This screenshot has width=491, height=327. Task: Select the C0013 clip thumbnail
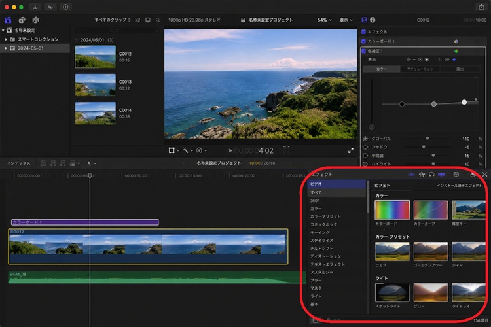[95, 85]
